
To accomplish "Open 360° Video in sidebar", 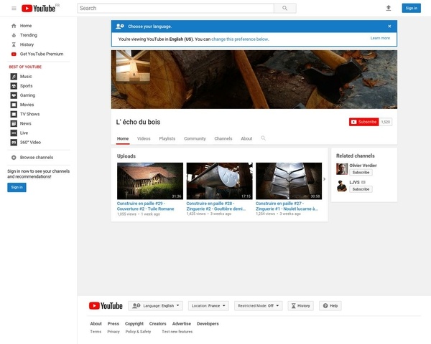I will (30, 142).
